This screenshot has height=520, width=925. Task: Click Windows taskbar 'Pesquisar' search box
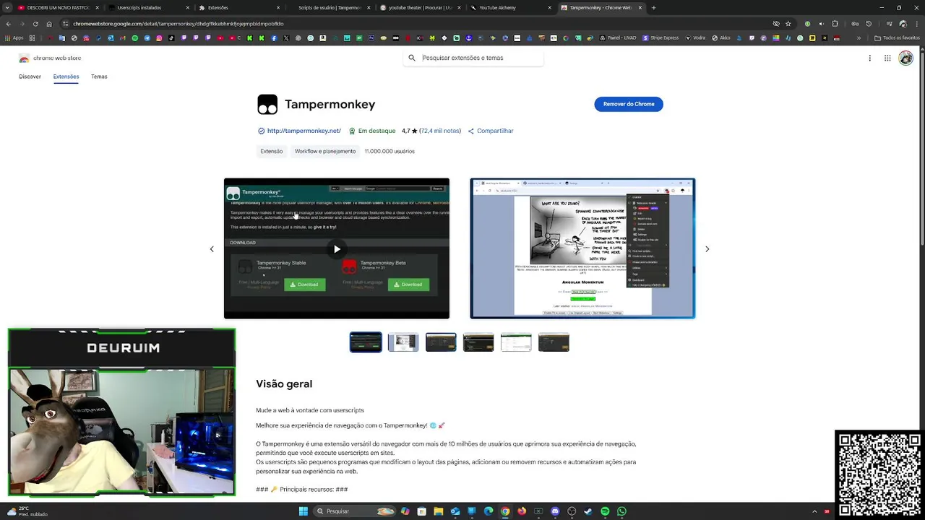click(356, 511)
